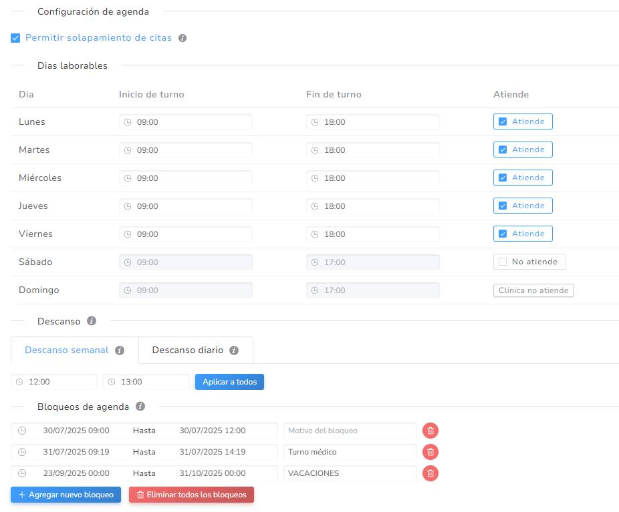Click clock icon in Jueves end time field
619x512 pixels.
click(x=315, y=206)
